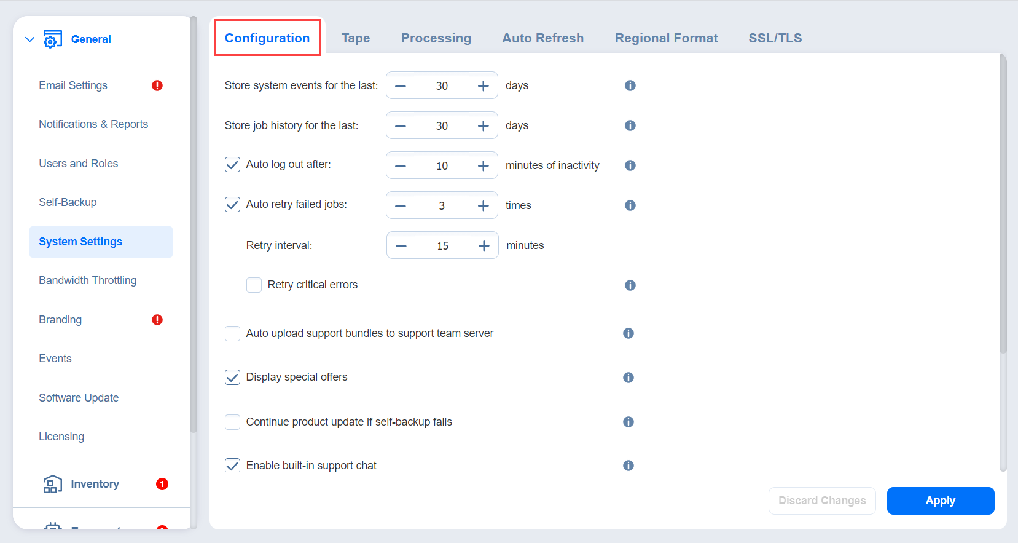
Task: Open Bandwidth Throttling settings
Action: tap(88, 280)
